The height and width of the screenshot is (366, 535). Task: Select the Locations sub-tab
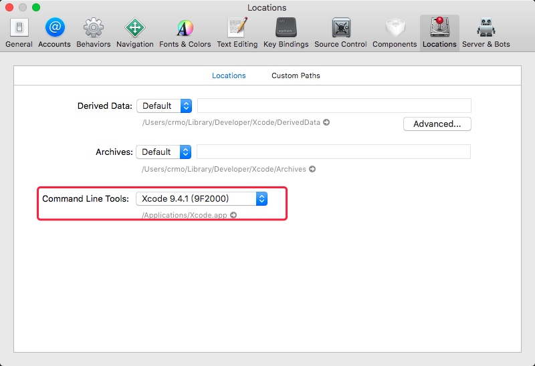(229, 75)
